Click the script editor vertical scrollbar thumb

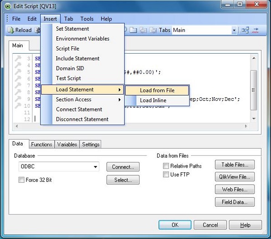point(253,90)
